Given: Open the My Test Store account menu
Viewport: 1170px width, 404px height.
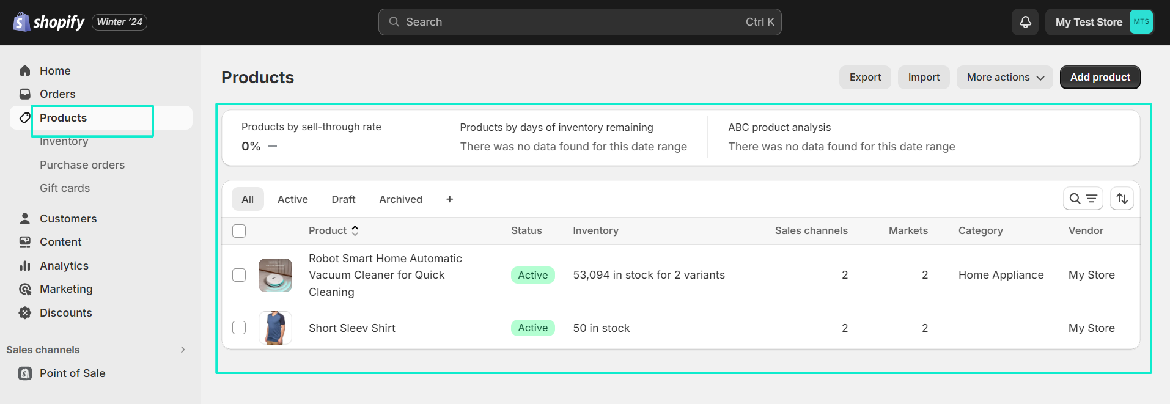Looking at the screenshot, I should pyautogui.click(x=1099, y=22).
